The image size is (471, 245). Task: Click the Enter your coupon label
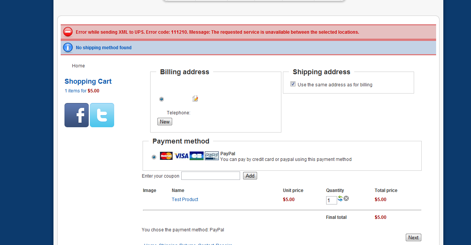160,176
